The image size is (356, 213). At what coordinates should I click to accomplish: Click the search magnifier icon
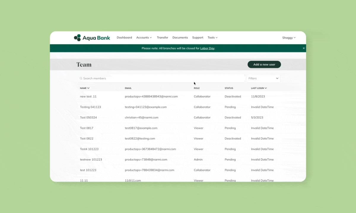pos(81,78)
